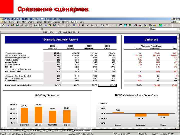Open the Insert menu
This screenshot has width=180, height=135.
click(x=31, y=22)
